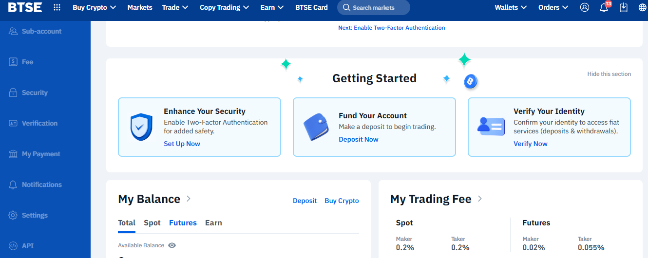Click Buy Crypto link in My Balance
Screen dimensions: 648x258
(x=342, y=201)
